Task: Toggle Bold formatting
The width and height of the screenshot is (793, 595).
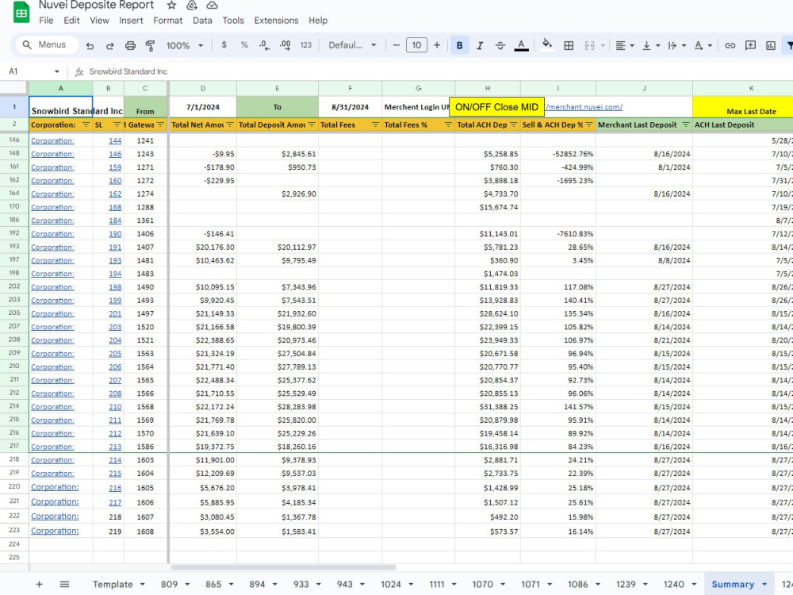Action: point(459,45)
